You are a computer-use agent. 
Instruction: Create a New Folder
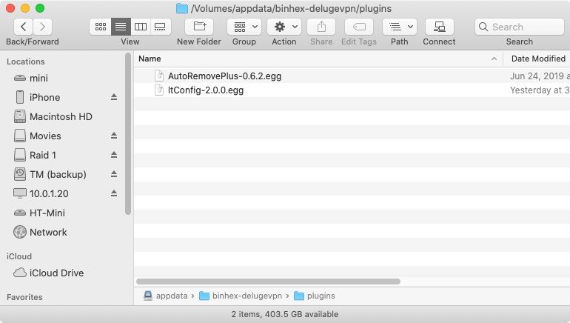(199, 27)
